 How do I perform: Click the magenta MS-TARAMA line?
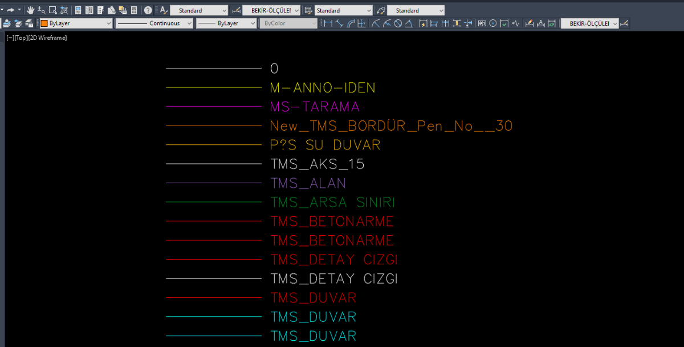[x=213, y=107]
